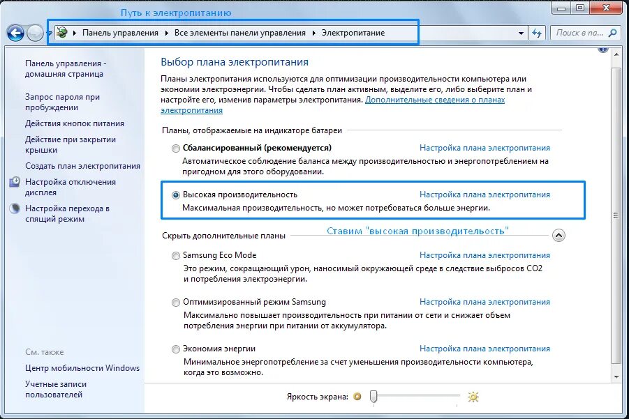Click the high brightness sun icon
Viewport: 629px width, 419px height.
point(473,397)
